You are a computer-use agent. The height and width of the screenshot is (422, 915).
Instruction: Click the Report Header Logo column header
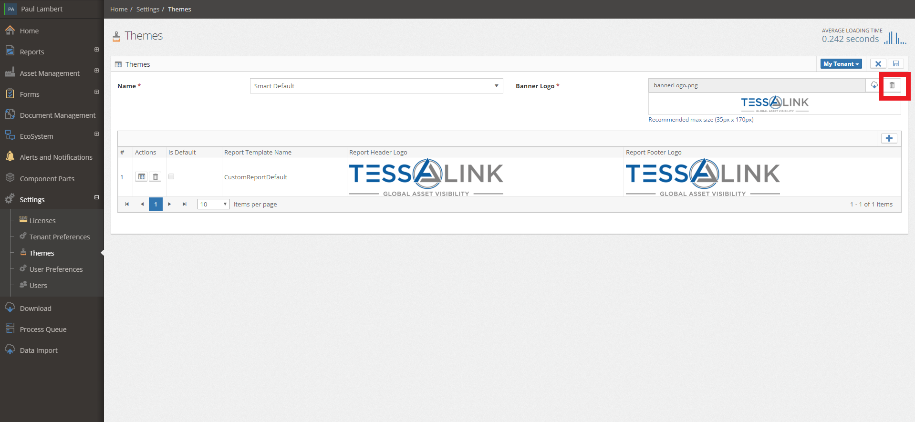pos(378,152)
